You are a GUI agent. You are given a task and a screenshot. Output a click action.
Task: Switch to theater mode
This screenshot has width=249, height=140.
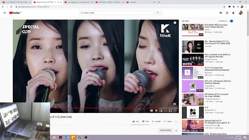(165, 111)
